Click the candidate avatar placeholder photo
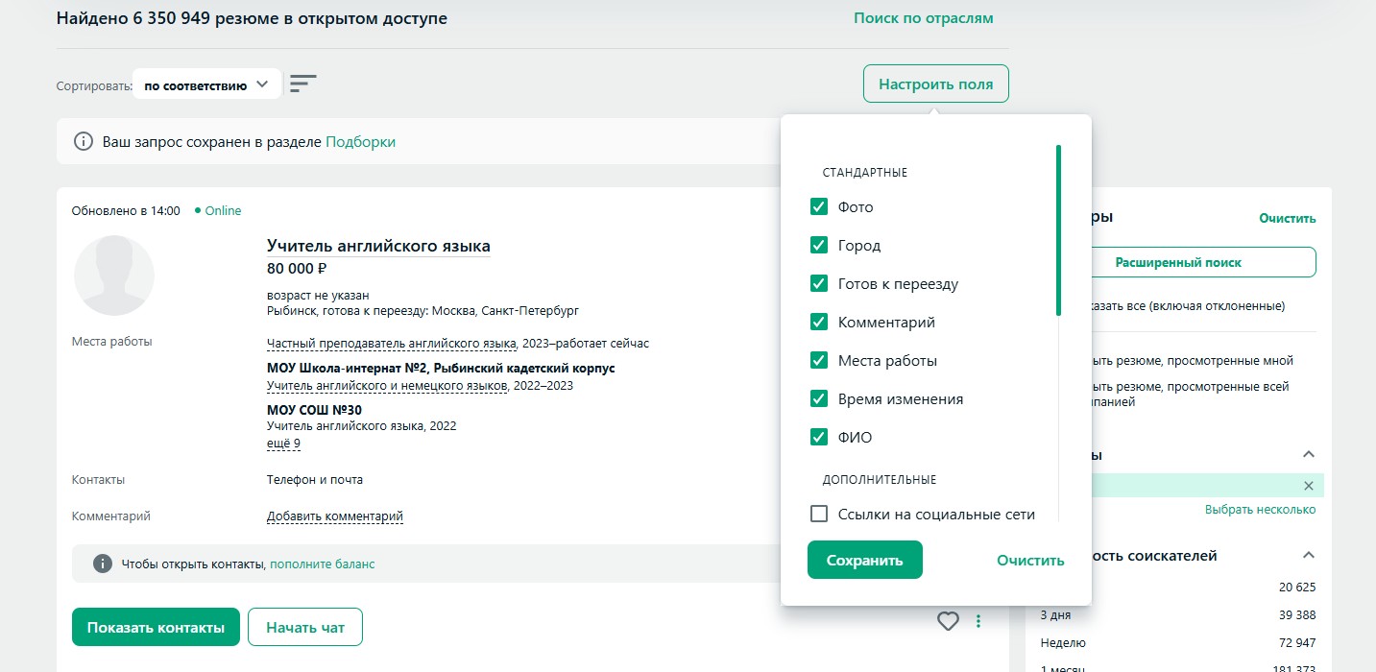 point(114,276)
